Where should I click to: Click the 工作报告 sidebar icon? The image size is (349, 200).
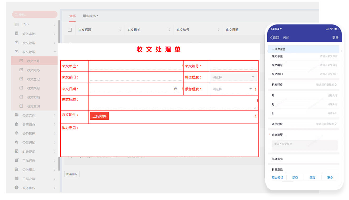tap(17, 160)
